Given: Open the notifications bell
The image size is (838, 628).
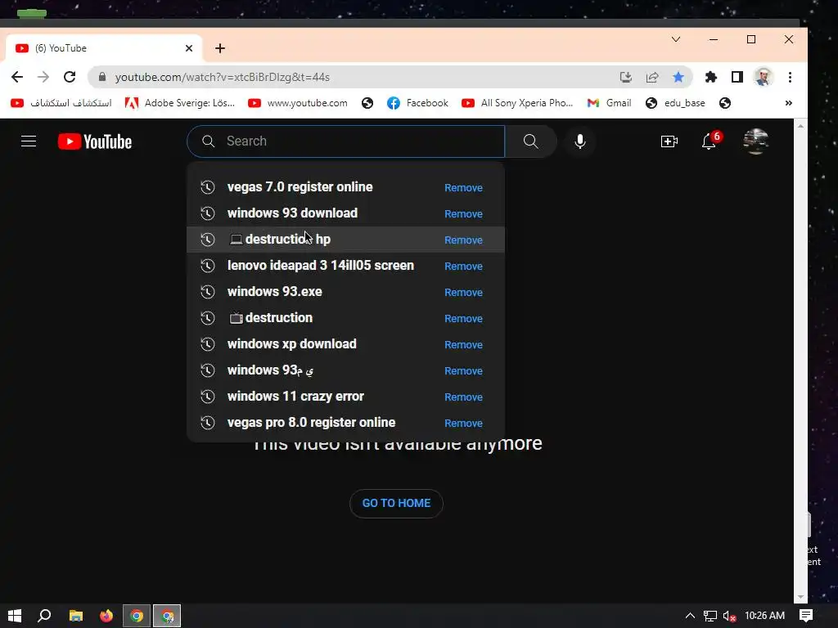Looking at the screenshot, I should click(710, 141).
